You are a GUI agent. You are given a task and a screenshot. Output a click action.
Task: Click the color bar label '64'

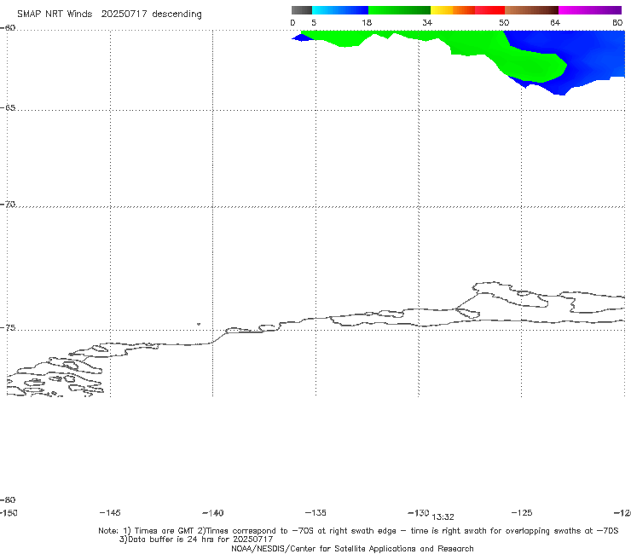(x=555, y=22)
